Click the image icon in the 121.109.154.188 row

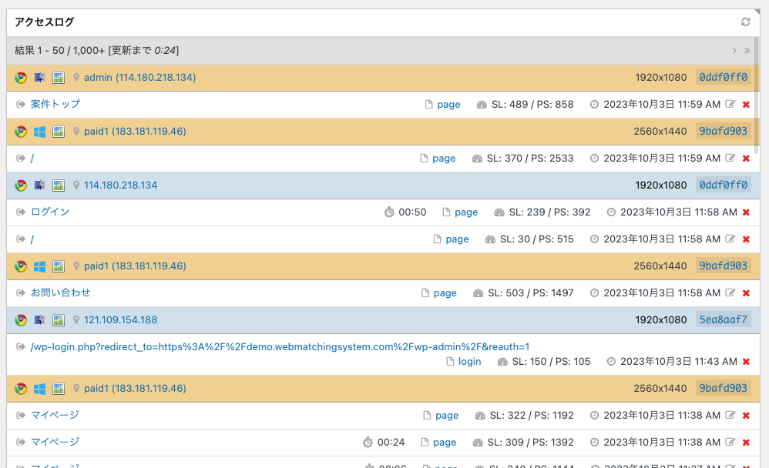[x=58, y=320]
